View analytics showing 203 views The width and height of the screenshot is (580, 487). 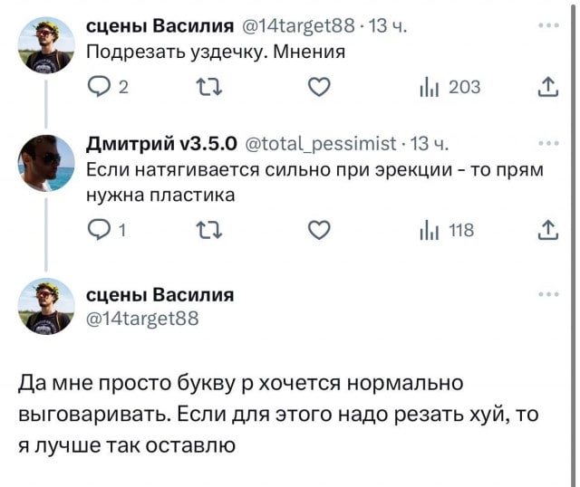coord(449,88)
